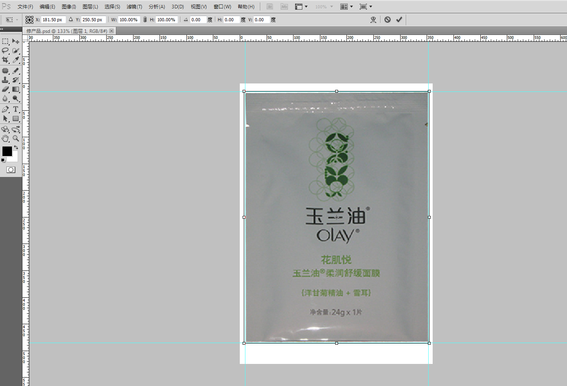Open the 3D(D) menu

click(178, 7)
